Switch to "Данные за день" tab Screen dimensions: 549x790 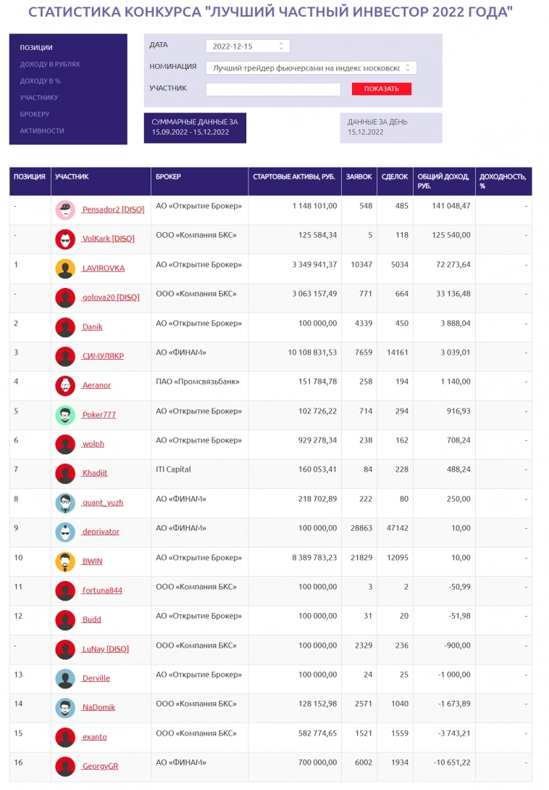[x=390, y=128]
